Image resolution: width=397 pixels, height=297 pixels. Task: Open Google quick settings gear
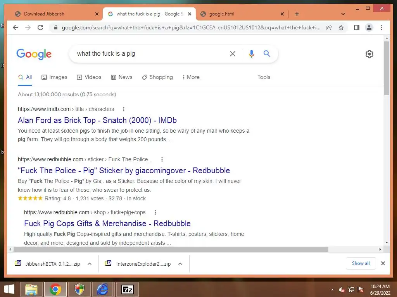[369, 54]
